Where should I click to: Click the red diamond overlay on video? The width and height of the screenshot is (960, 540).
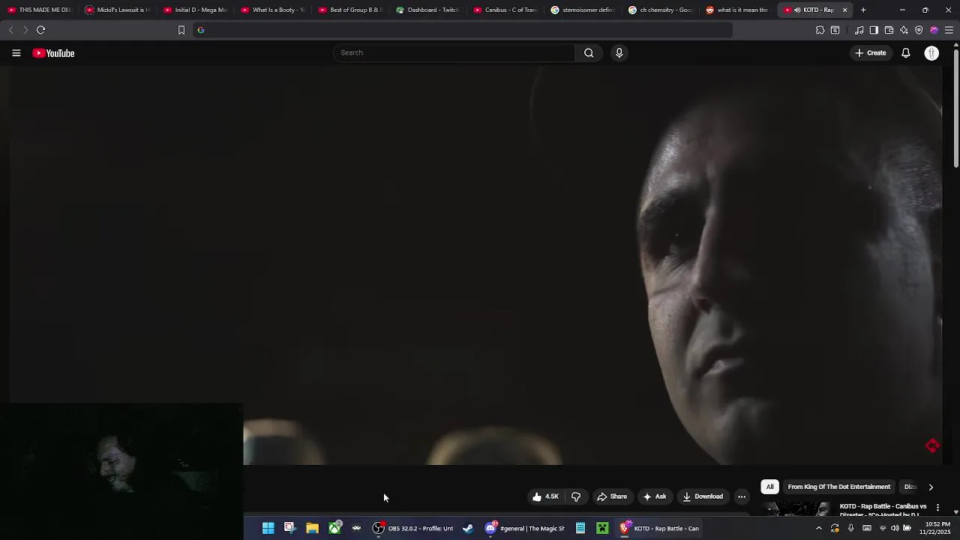[932, 446]
